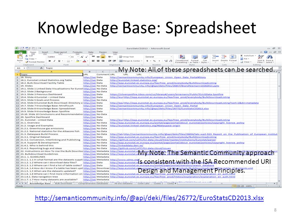This screenshot has width=294, height=220.
Task: Click the Align Text Left icon
Action: (x=93, y=61)
